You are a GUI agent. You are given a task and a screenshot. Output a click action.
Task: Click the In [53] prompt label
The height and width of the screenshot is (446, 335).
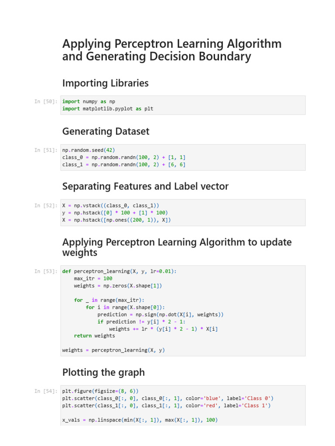(x=46, y=271)
